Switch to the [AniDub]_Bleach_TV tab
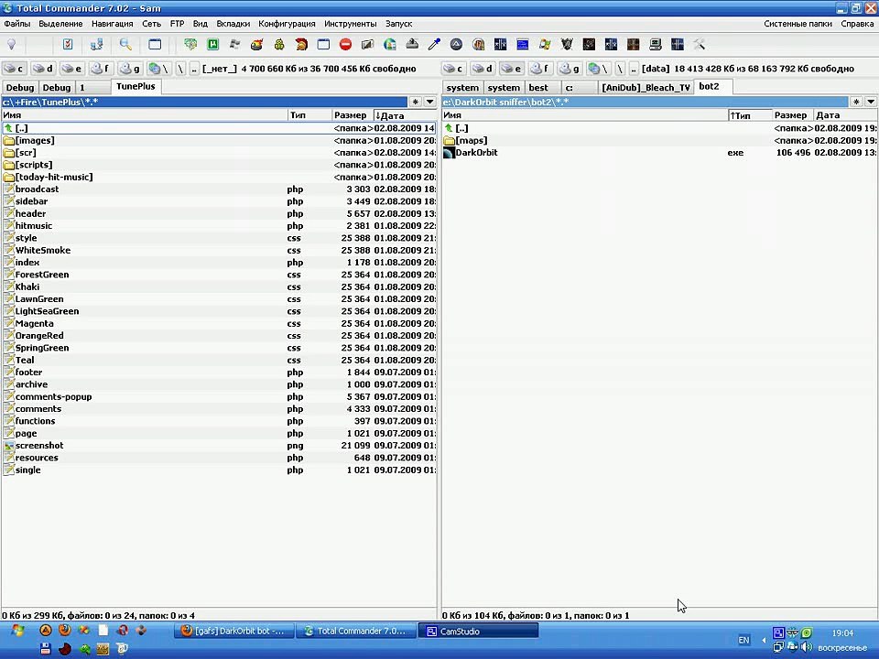Screen dimensions: 879x659 coord(646,88)
